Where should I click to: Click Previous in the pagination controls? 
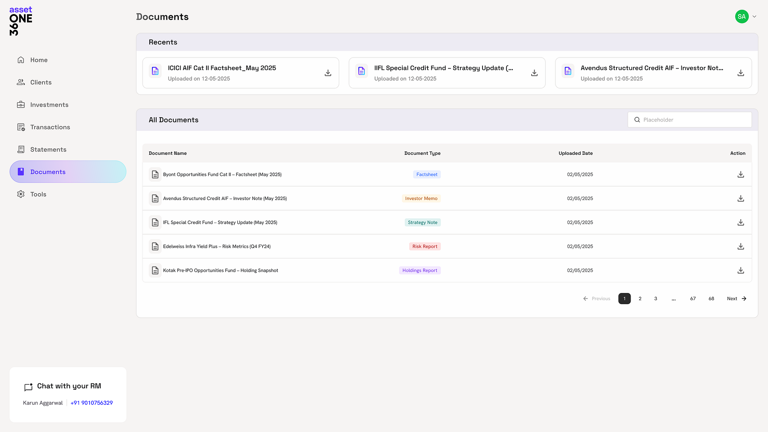596,299
